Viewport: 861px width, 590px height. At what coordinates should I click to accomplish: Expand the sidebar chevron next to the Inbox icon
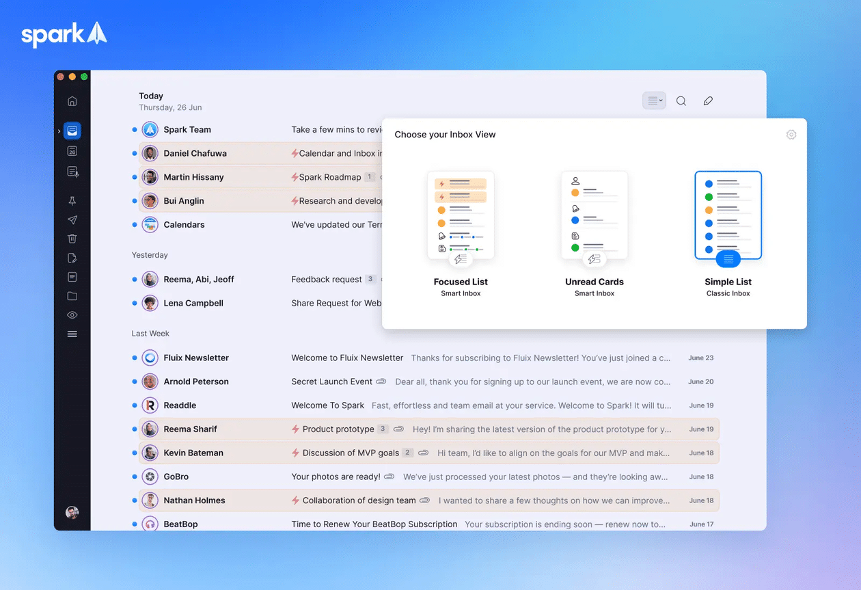click(x=59, y=131)
